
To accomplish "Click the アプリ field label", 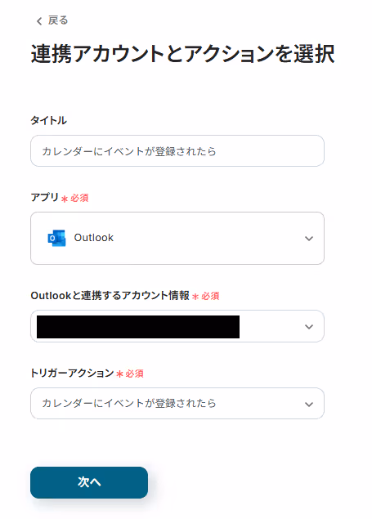I will coord(45,197).
